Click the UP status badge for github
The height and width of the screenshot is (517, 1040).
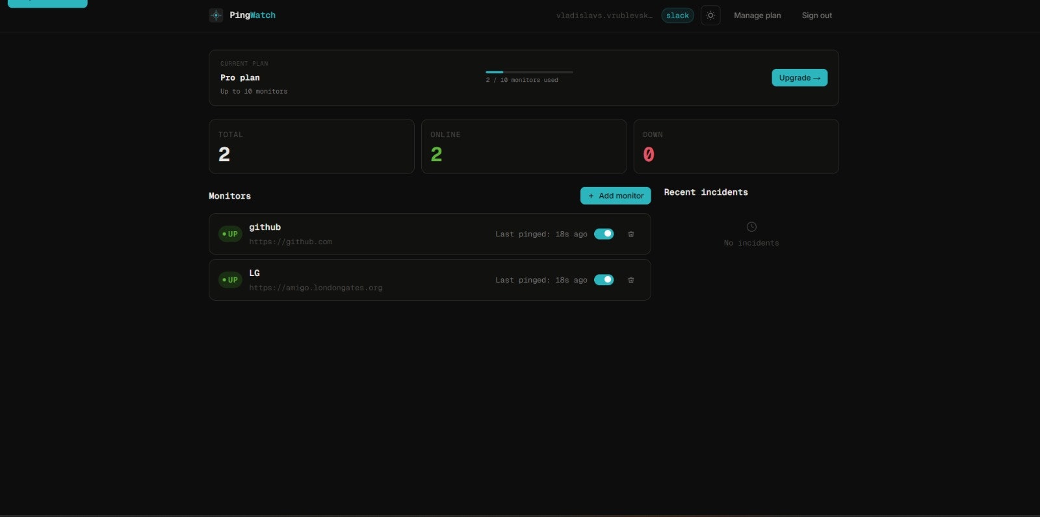pyautogui.click(x=230, y=234)
